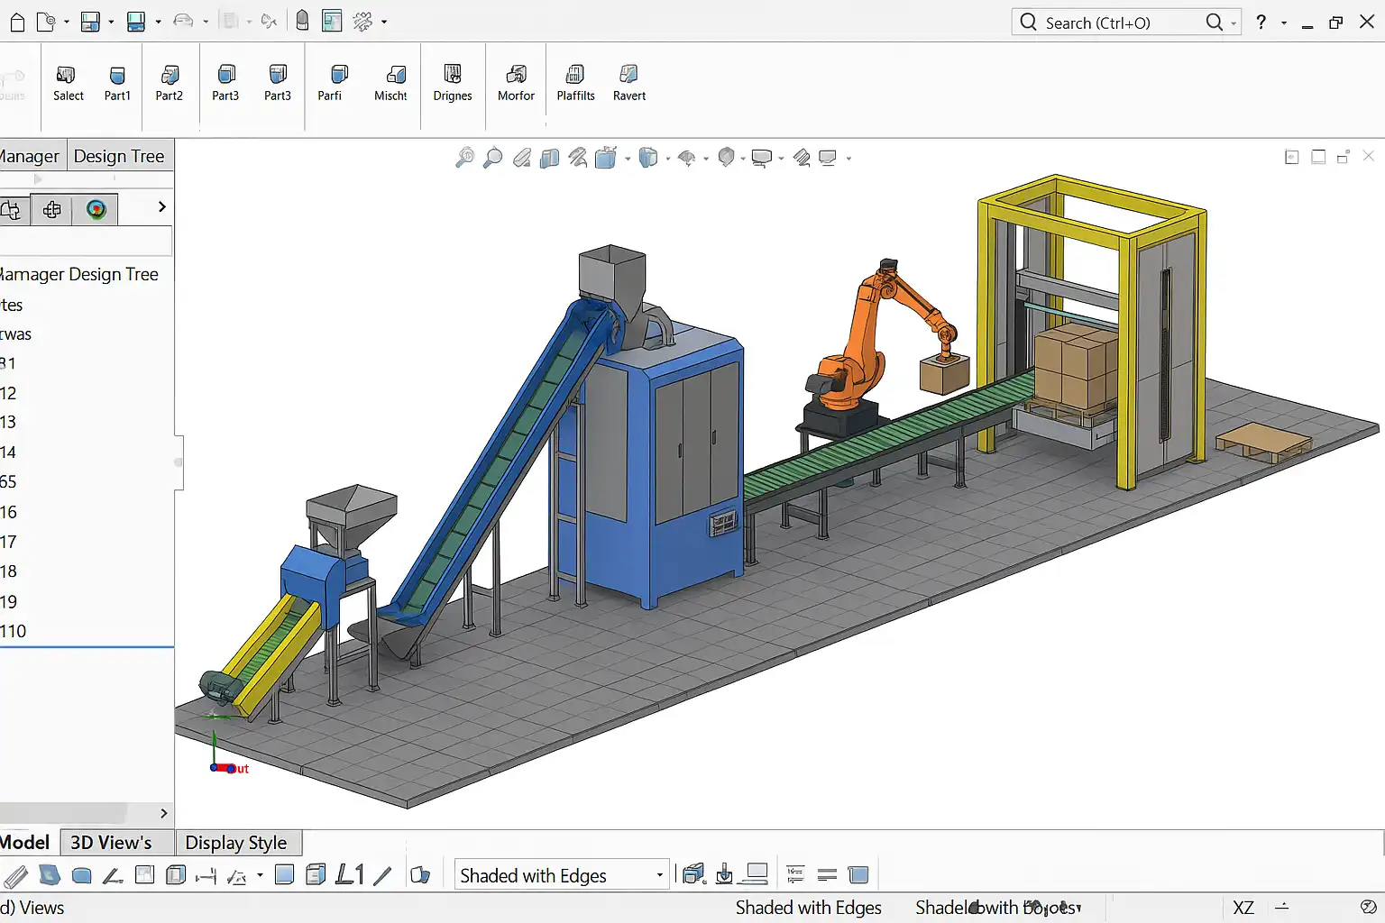
Task: Click the L1 icon in bottom toolbar
Action: coord(350,874)
